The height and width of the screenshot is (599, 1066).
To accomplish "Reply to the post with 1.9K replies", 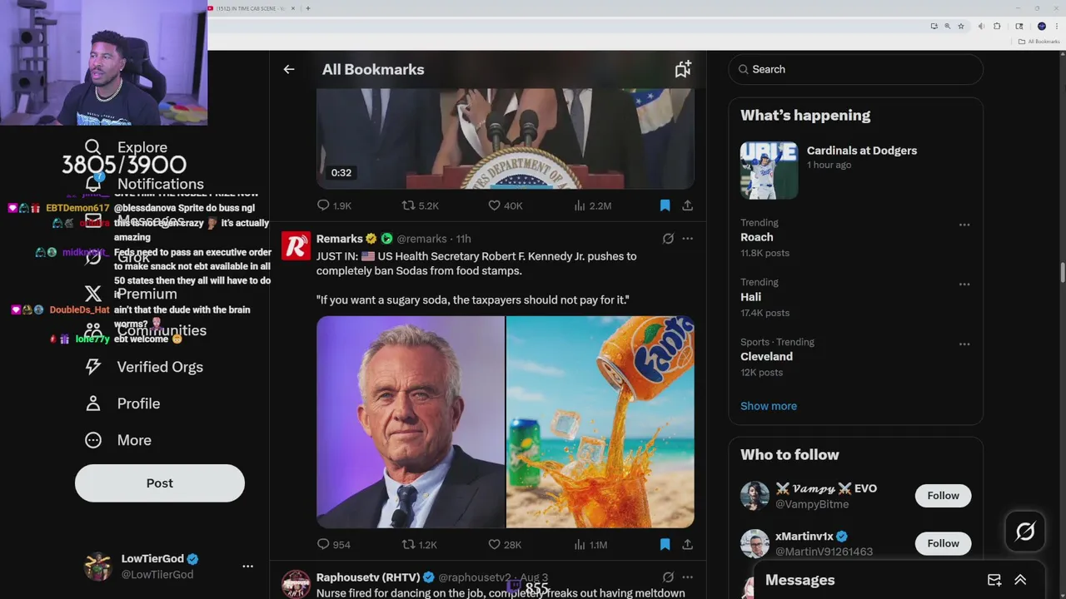I will pos(323,205).
